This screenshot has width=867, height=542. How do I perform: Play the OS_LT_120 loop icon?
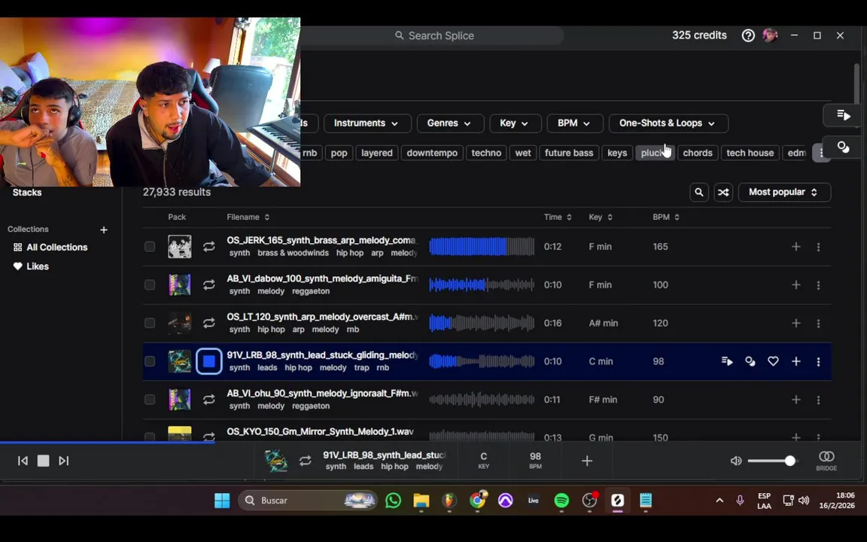click(x=208, y=323)
